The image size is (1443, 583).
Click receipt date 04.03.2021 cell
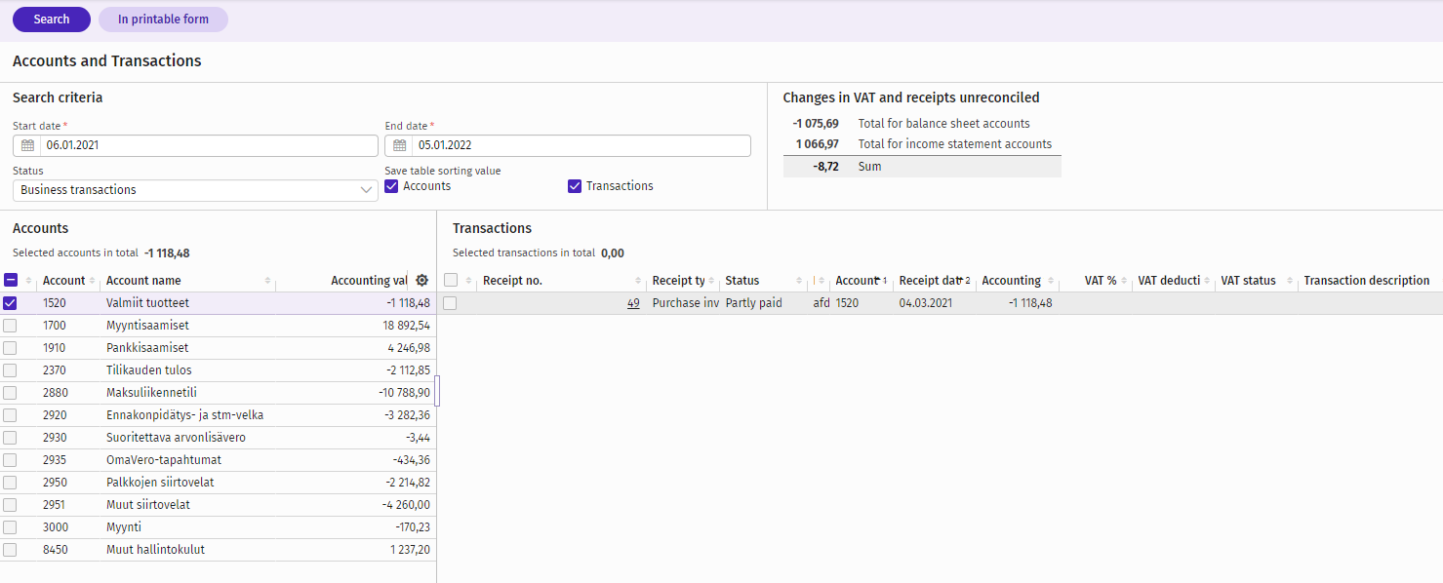tap(927, 303)
